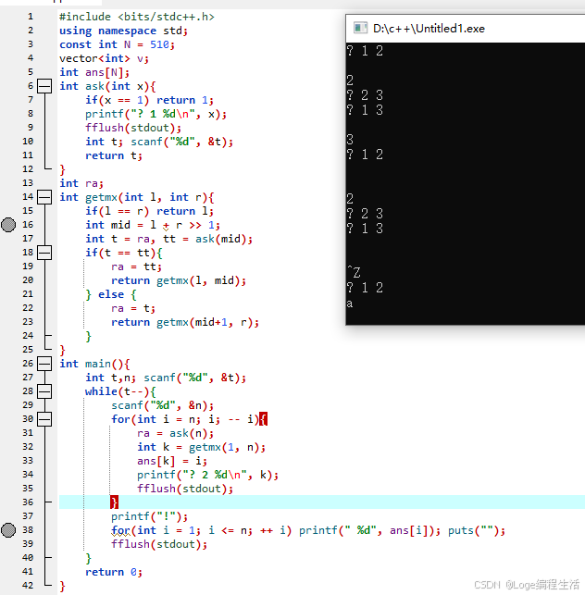Collapse the while loop fold at line 28
This screenshot has height=595, width=585.
coord(44,391)
